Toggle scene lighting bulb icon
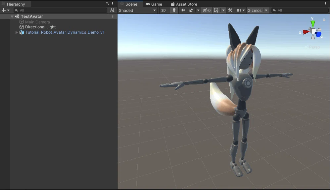 pos(174,10)
